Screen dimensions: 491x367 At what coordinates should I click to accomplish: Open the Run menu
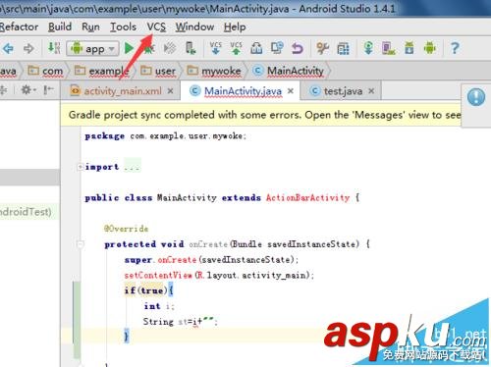coord(90,26)
